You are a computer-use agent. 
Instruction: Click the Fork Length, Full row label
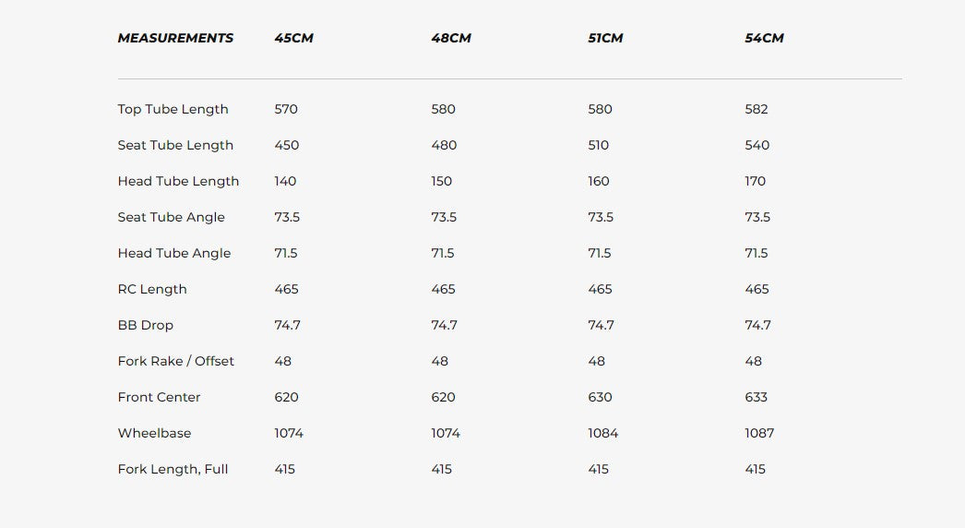173,469
